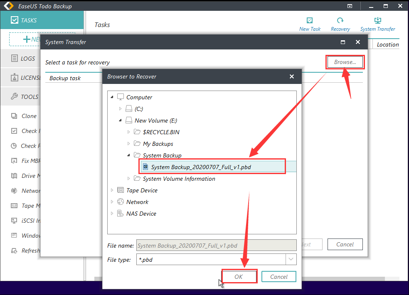The image size is (409, 295).
Task: Select the System Backup folder
Action: pos(162,155)
